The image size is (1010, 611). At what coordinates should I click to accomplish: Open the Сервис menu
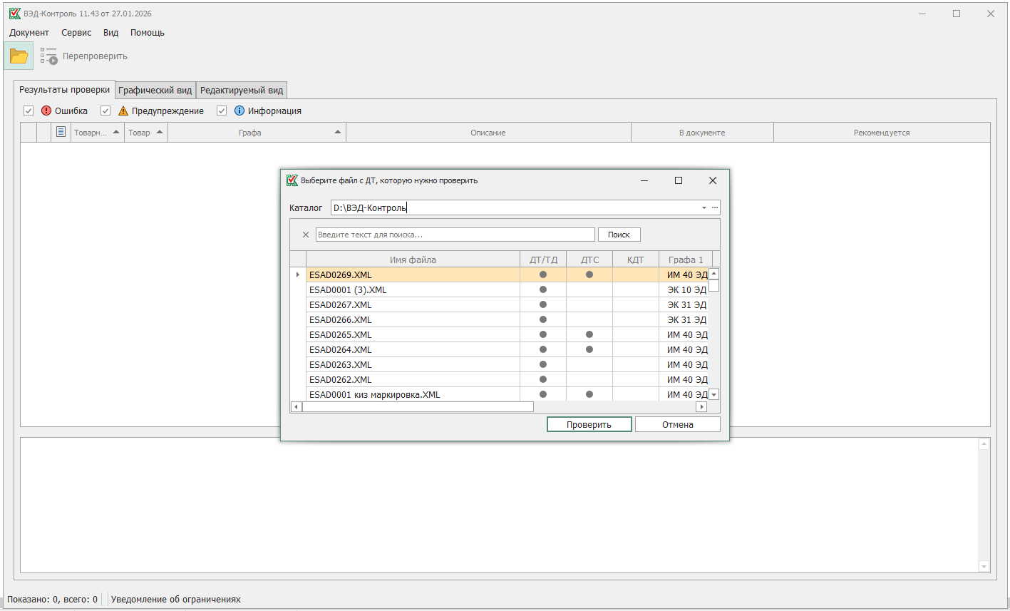pos(76,33)
